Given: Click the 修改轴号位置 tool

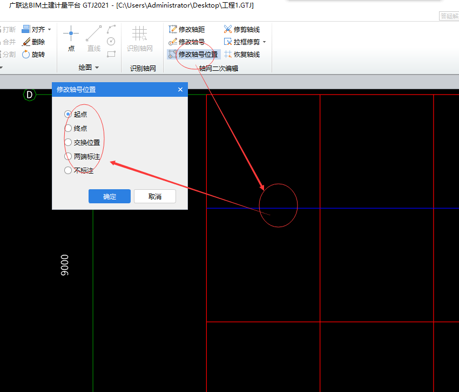Looking at the screenshot, I should [193, 54].
